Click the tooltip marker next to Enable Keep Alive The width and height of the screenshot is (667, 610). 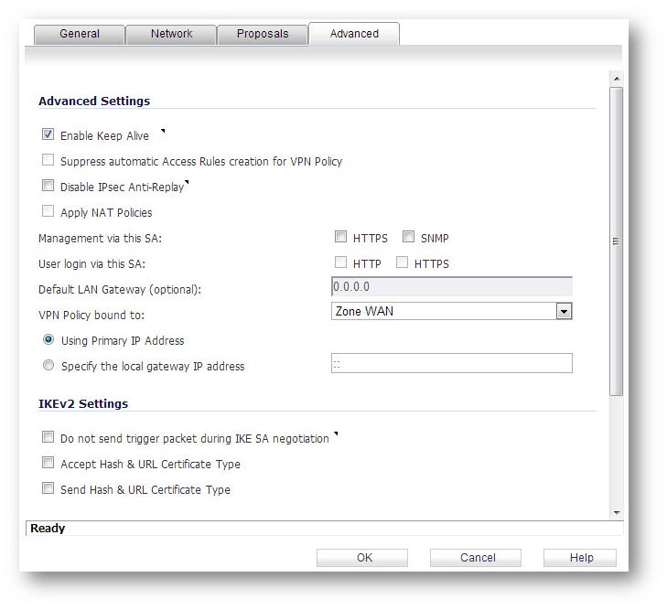coord(163,131)
